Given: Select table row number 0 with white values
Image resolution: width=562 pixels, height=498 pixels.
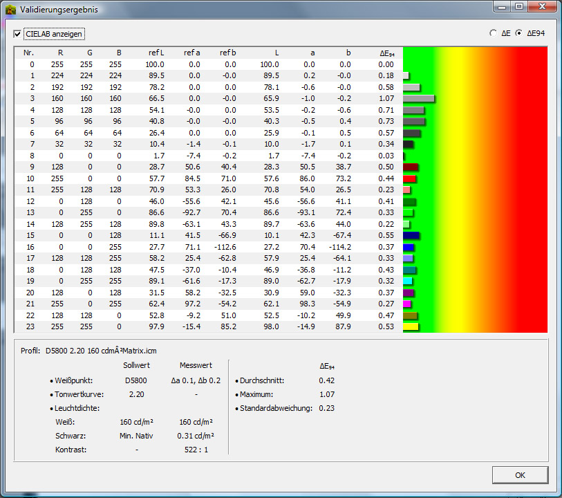Looking at the screenshot, I should pyautogui.click(x=207, y=64).
